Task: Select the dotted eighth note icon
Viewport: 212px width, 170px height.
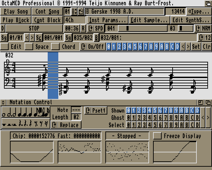Action: click(x=36, y=112)
